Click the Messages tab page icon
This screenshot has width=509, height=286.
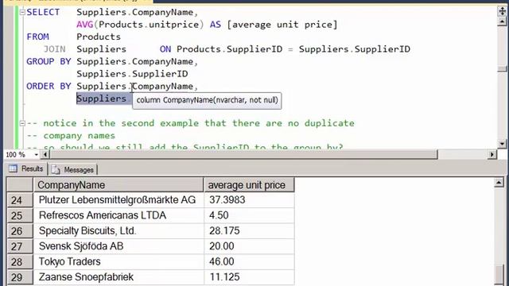[x=56, y=169]
